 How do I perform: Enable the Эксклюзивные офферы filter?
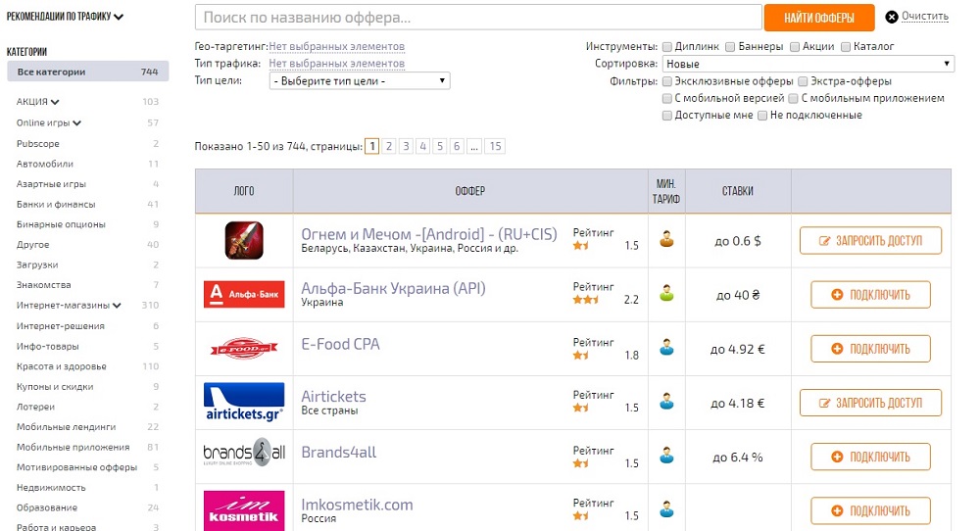click(667, 81)
